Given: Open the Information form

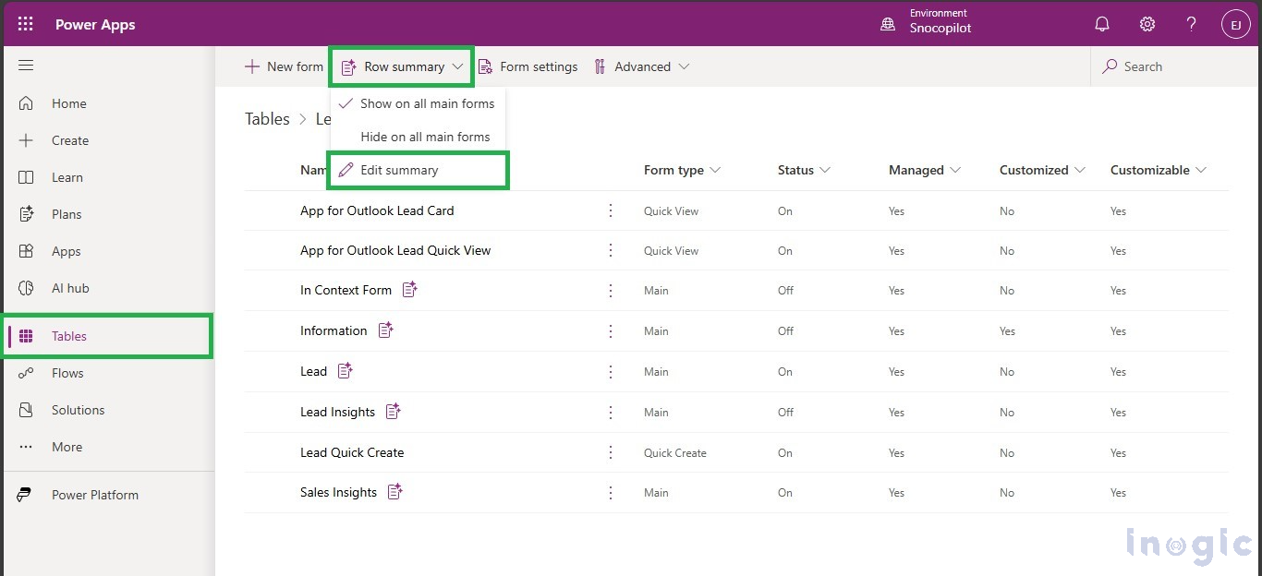Looking at the screenshot, I should point(334,330).
